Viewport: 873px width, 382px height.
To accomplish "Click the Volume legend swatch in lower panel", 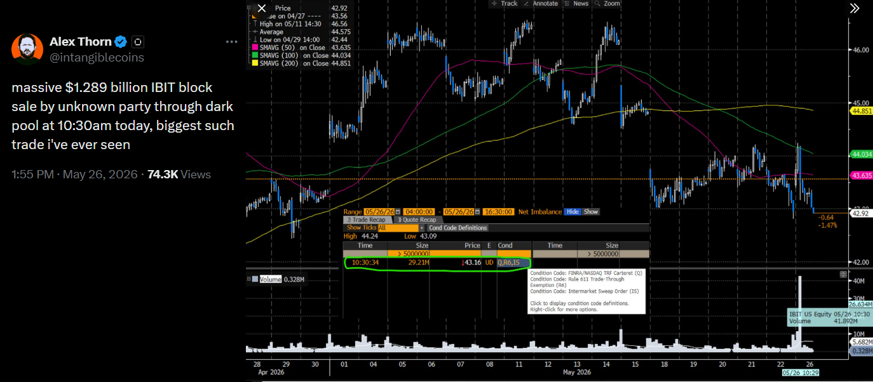I will tap(255, 279).
